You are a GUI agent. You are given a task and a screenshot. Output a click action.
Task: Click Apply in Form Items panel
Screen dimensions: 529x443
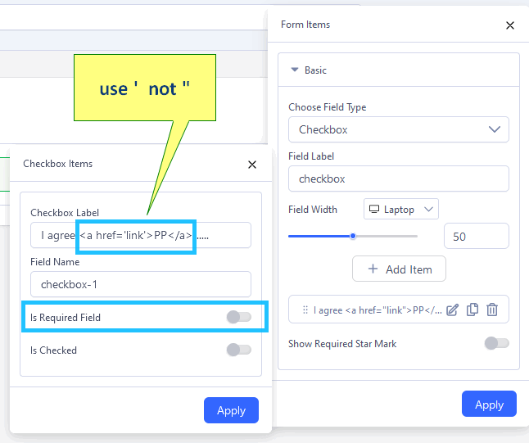[x=489, y=405]
